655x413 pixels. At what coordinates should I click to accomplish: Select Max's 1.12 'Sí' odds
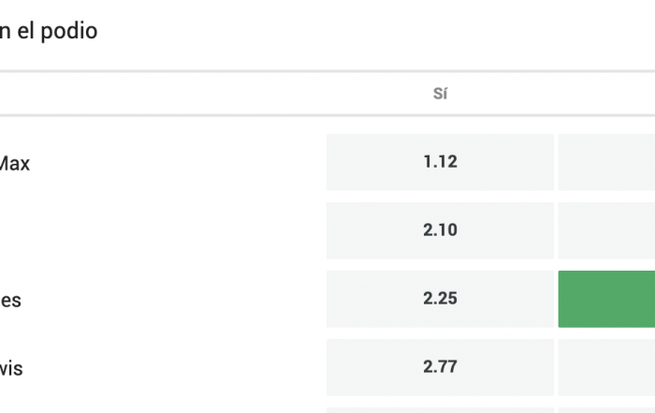coord(440,162)
